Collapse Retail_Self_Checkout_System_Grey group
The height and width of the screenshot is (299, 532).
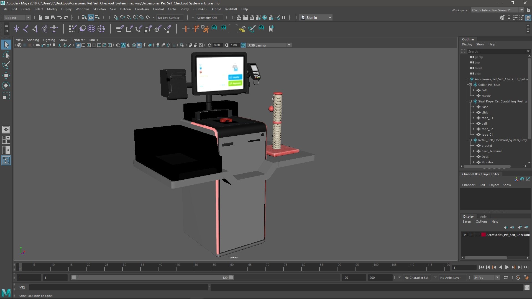pyautogui.click(x=470, y=140)
